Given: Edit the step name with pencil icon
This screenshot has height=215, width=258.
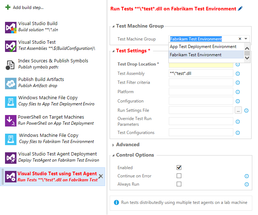Looking at the screenshot, I should [x=240, y=9].
